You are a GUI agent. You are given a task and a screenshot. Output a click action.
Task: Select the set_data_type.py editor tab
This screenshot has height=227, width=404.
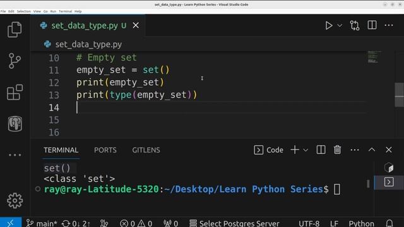(x=88, y=25)
